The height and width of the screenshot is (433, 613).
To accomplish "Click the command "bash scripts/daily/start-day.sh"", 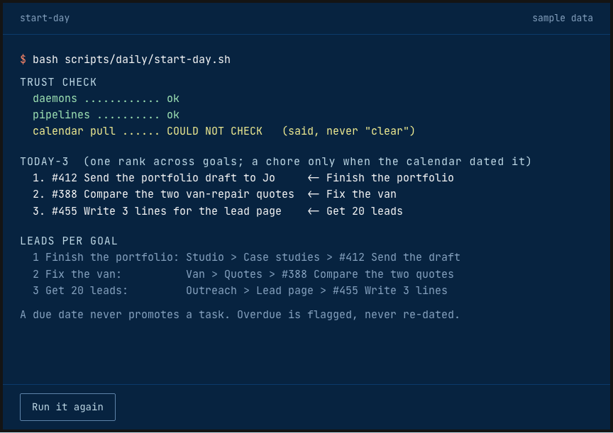I will (131, 60).
